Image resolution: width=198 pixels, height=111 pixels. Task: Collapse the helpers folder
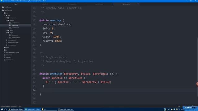tap(6, 20)
